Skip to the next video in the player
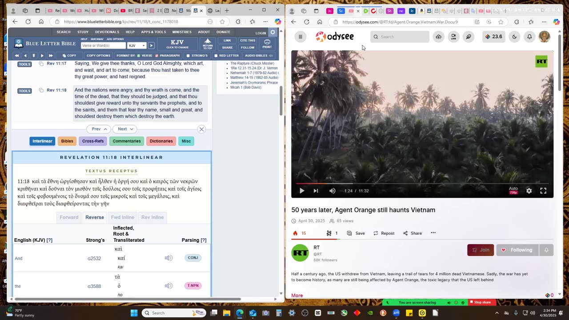The image size is (569, 320). [316, 191]
